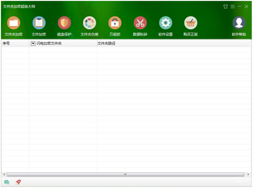Open the skin changer shirt icon
253x188 pixels.
tap(226, 7)
